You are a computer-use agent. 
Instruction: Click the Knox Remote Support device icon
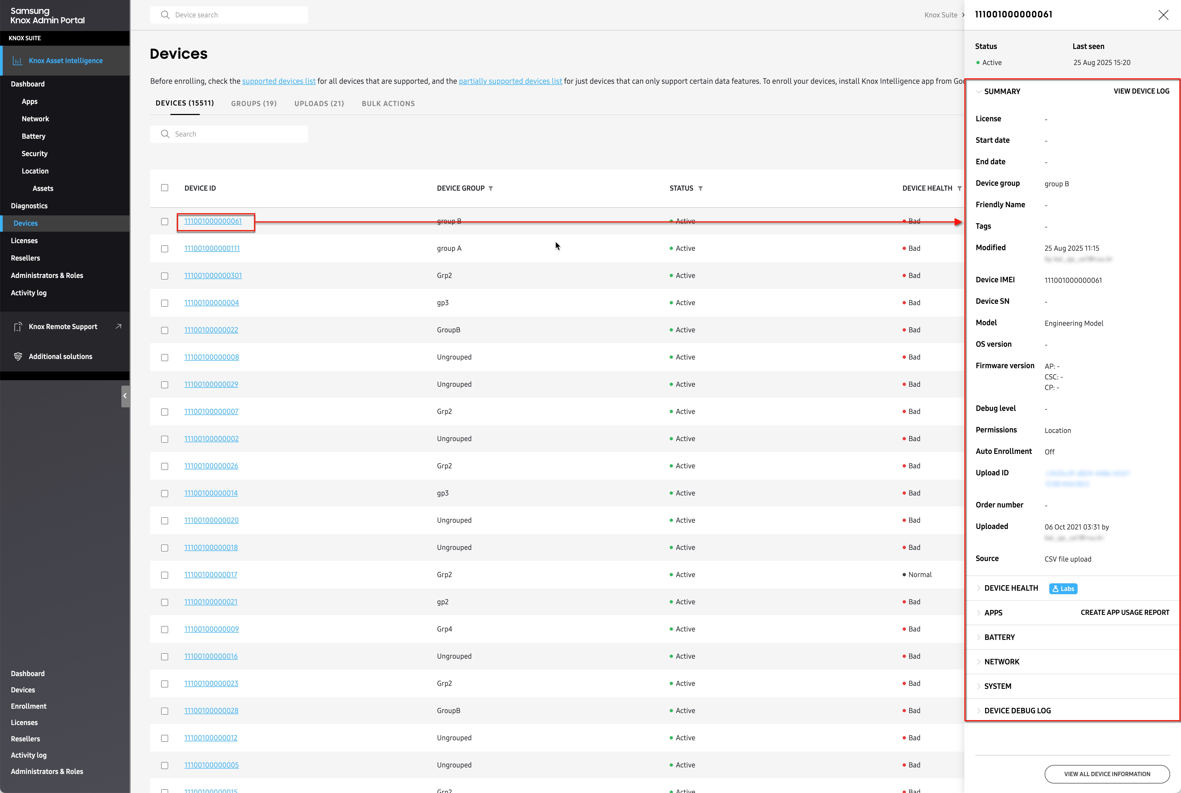pyautogui.click(x=18, y=327)
